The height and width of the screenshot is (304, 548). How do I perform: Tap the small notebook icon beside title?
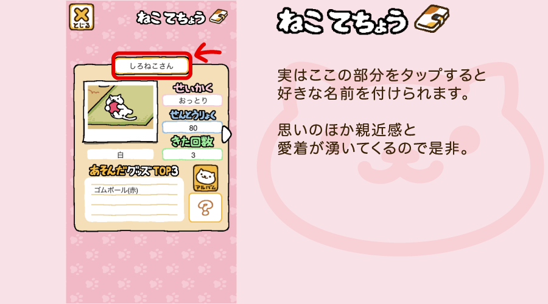click(x=219, y=17)
